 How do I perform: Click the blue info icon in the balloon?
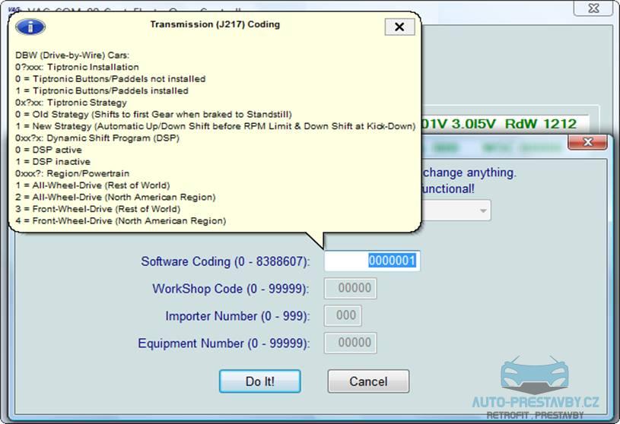tap(30, 27)
